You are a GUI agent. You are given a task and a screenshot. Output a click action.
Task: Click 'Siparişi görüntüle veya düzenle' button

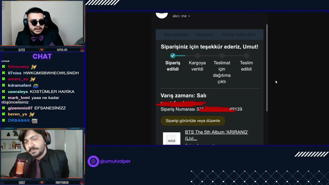click(x=193, y=121)
